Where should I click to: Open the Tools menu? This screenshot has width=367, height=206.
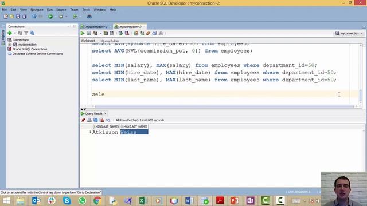(x=86, y=10)
